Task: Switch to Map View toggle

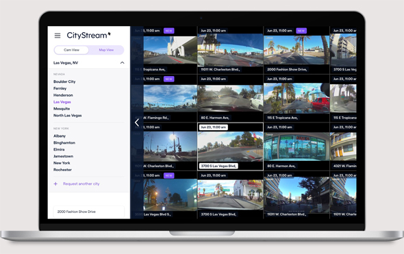Action: (106, 50)
